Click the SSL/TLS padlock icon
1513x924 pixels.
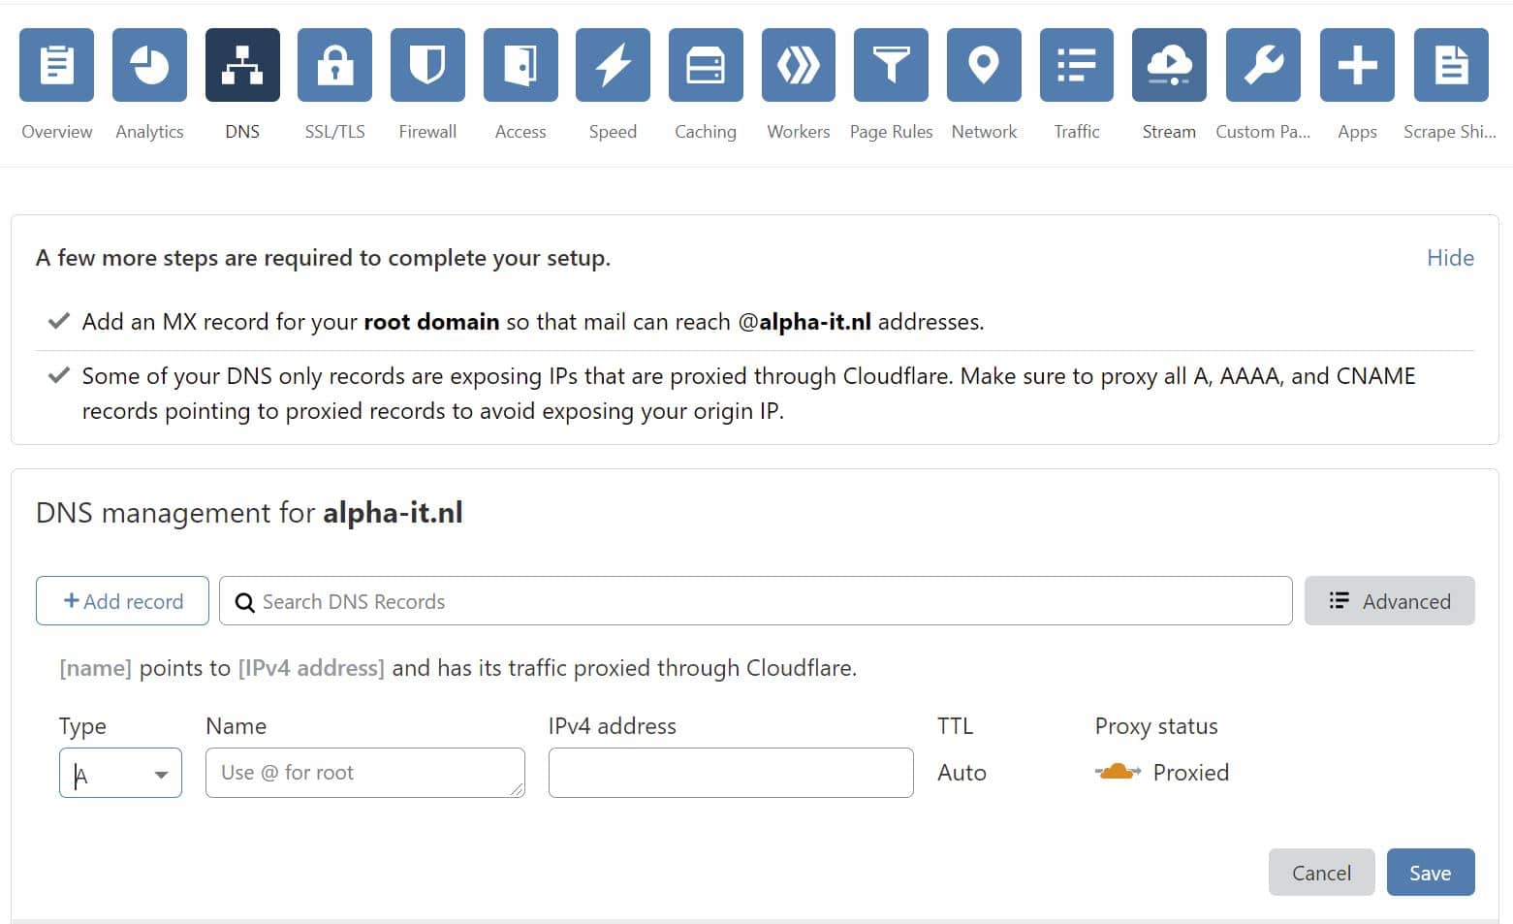(x=334, y=66)
